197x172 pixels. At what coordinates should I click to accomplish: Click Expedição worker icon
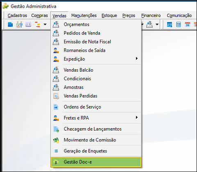pyautogui.click(x=56, y=59)
